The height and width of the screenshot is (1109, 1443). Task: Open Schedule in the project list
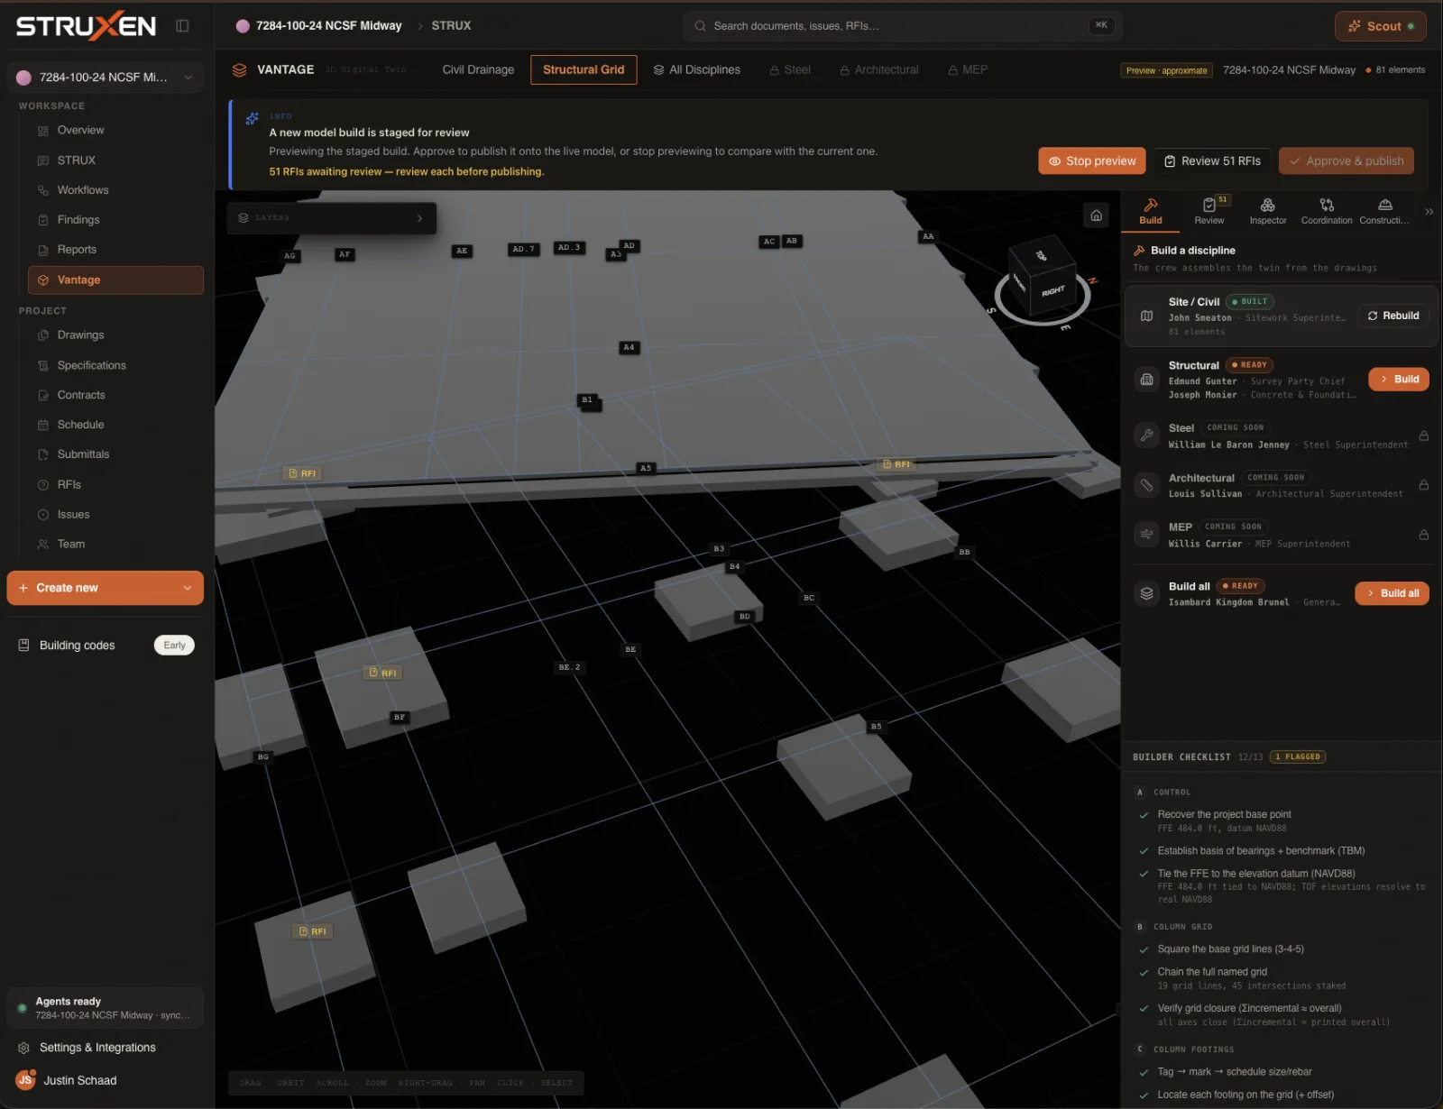coord(80,425)
